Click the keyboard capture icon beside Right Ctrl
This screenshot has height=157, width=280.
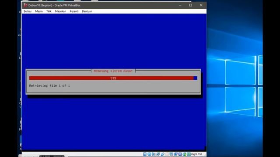(189, 154)
